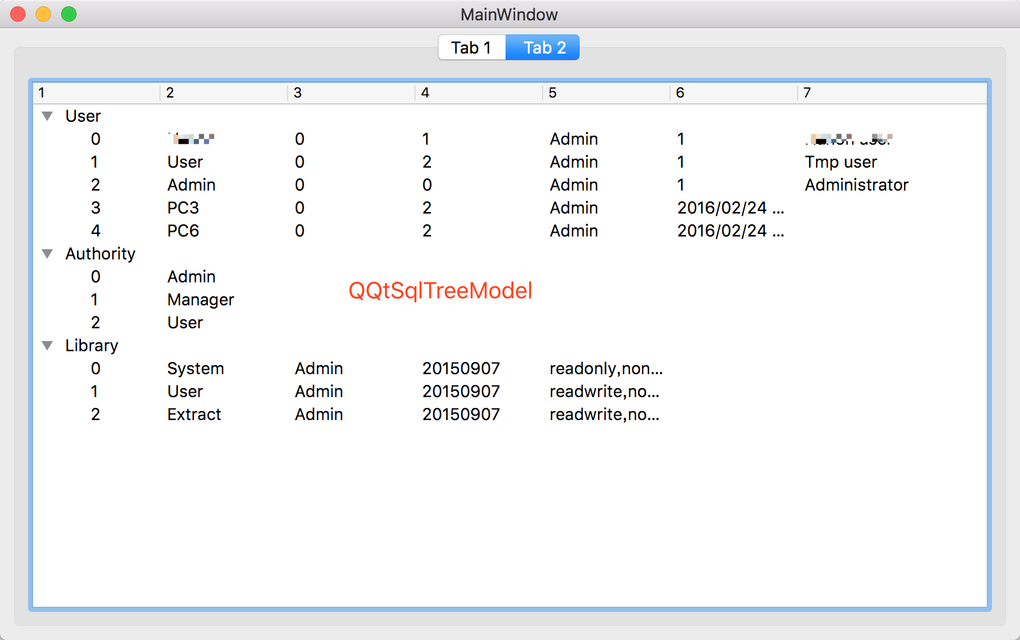Maximize MainWindow with green button

pyautogui.click(x=69, y=14)
